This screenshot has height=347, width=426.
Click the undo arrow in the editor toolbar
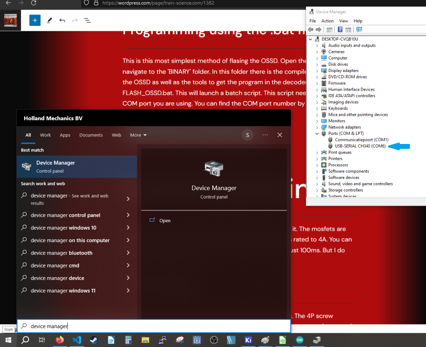pyautogui.click(x=62, y=20)
